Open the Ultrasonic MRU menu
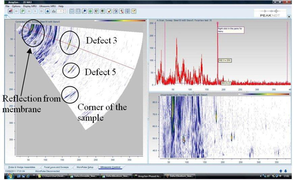This screenshot has height=180, width=293. (x=47, y=6)
